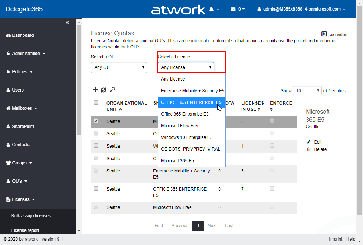Image resolution: width=363 pixels, height=245 pixels.
Task: Check the Microsoft Flow Free row checkbox
Action: pos(96,207)
